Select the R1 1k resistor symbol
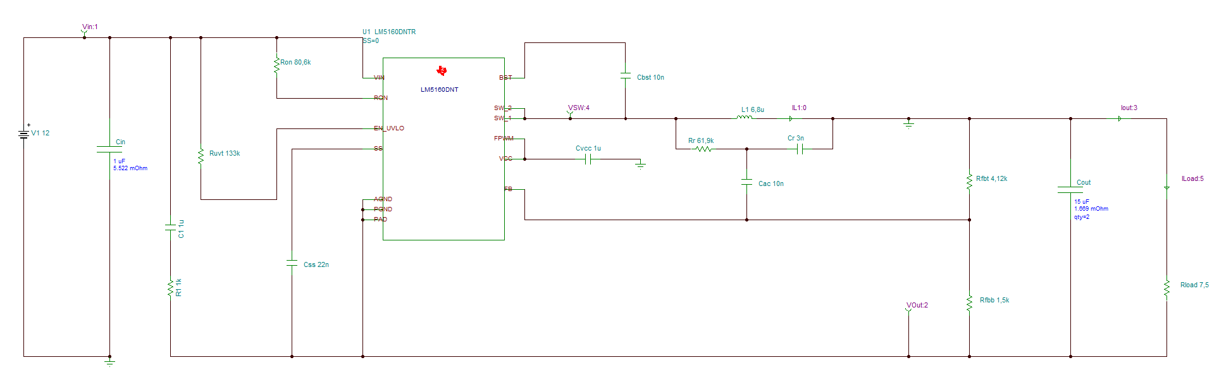 (x=170, y=289)
